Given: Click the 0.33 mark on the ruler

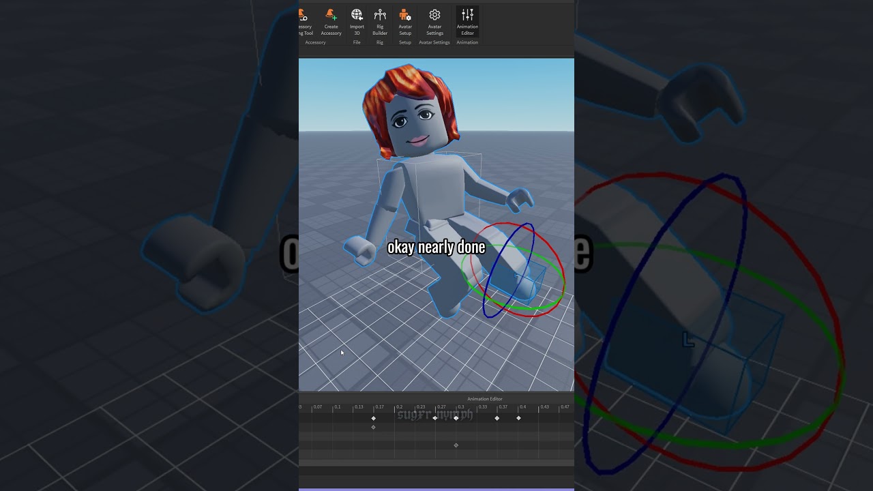Looking at the screenshot, I should [x=483, y=407].
